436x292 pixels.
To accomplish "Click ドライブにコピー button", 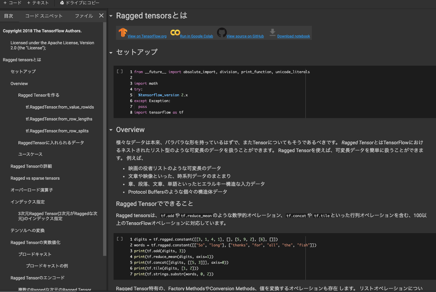I will (80, 3).
